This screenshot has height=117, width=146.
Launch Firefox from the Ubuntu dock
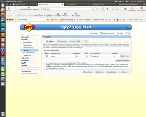[x=3, y=15]
